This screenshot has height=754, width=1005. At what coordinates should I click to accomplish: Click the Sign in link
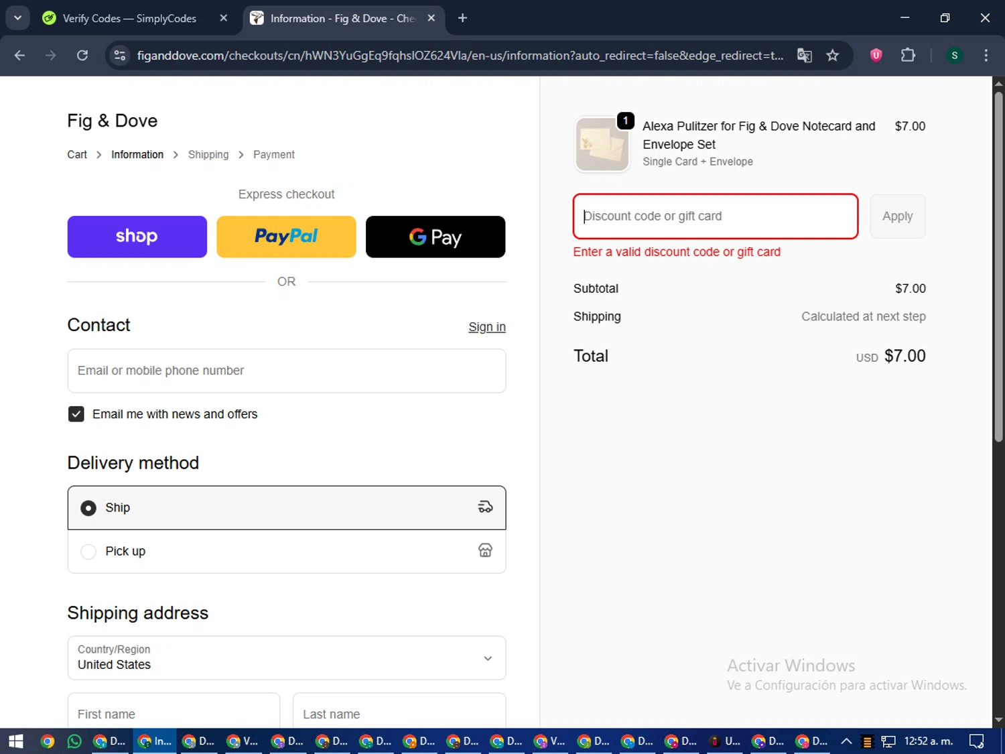(x=487, y=327)
